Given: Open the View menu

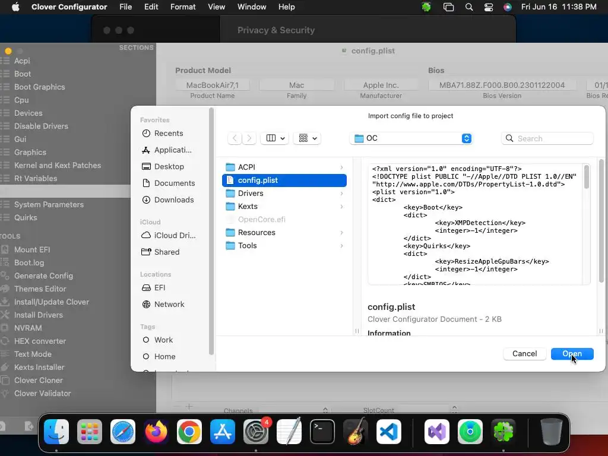Looking at the screenshot, I should [x=216, y=7].
